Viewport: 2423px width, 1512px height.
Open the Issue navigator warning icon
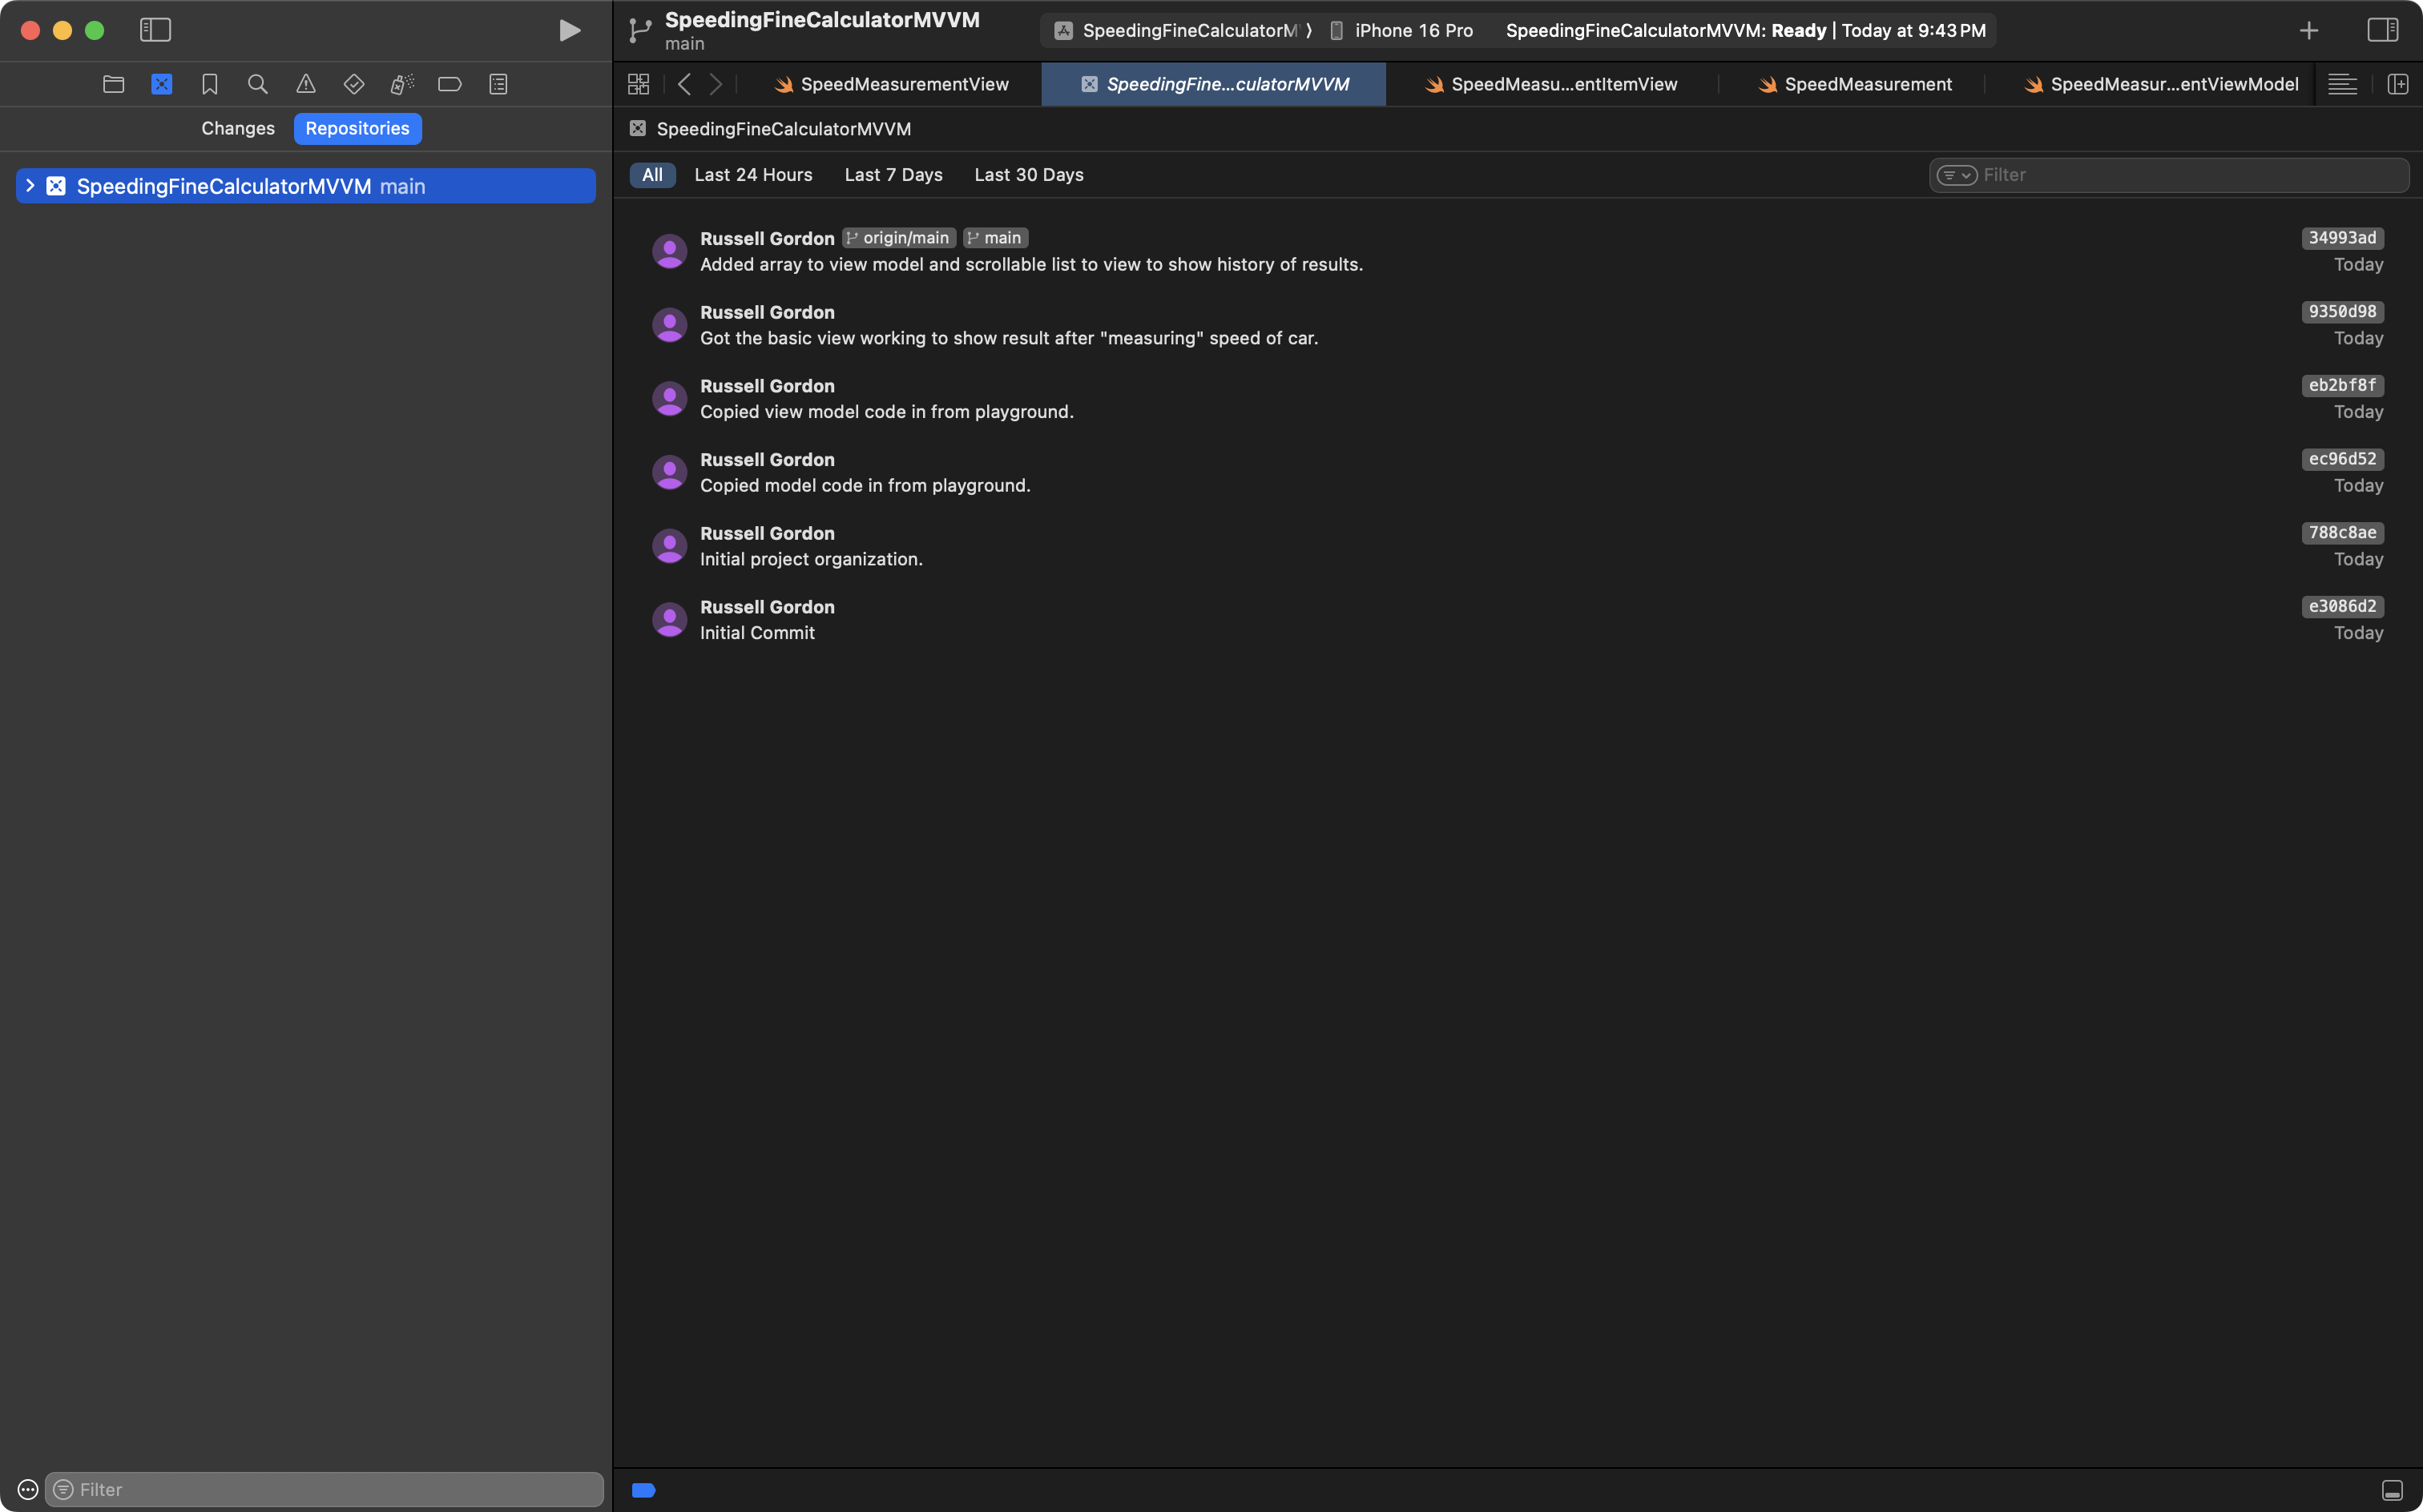click(x=305, y=84)
